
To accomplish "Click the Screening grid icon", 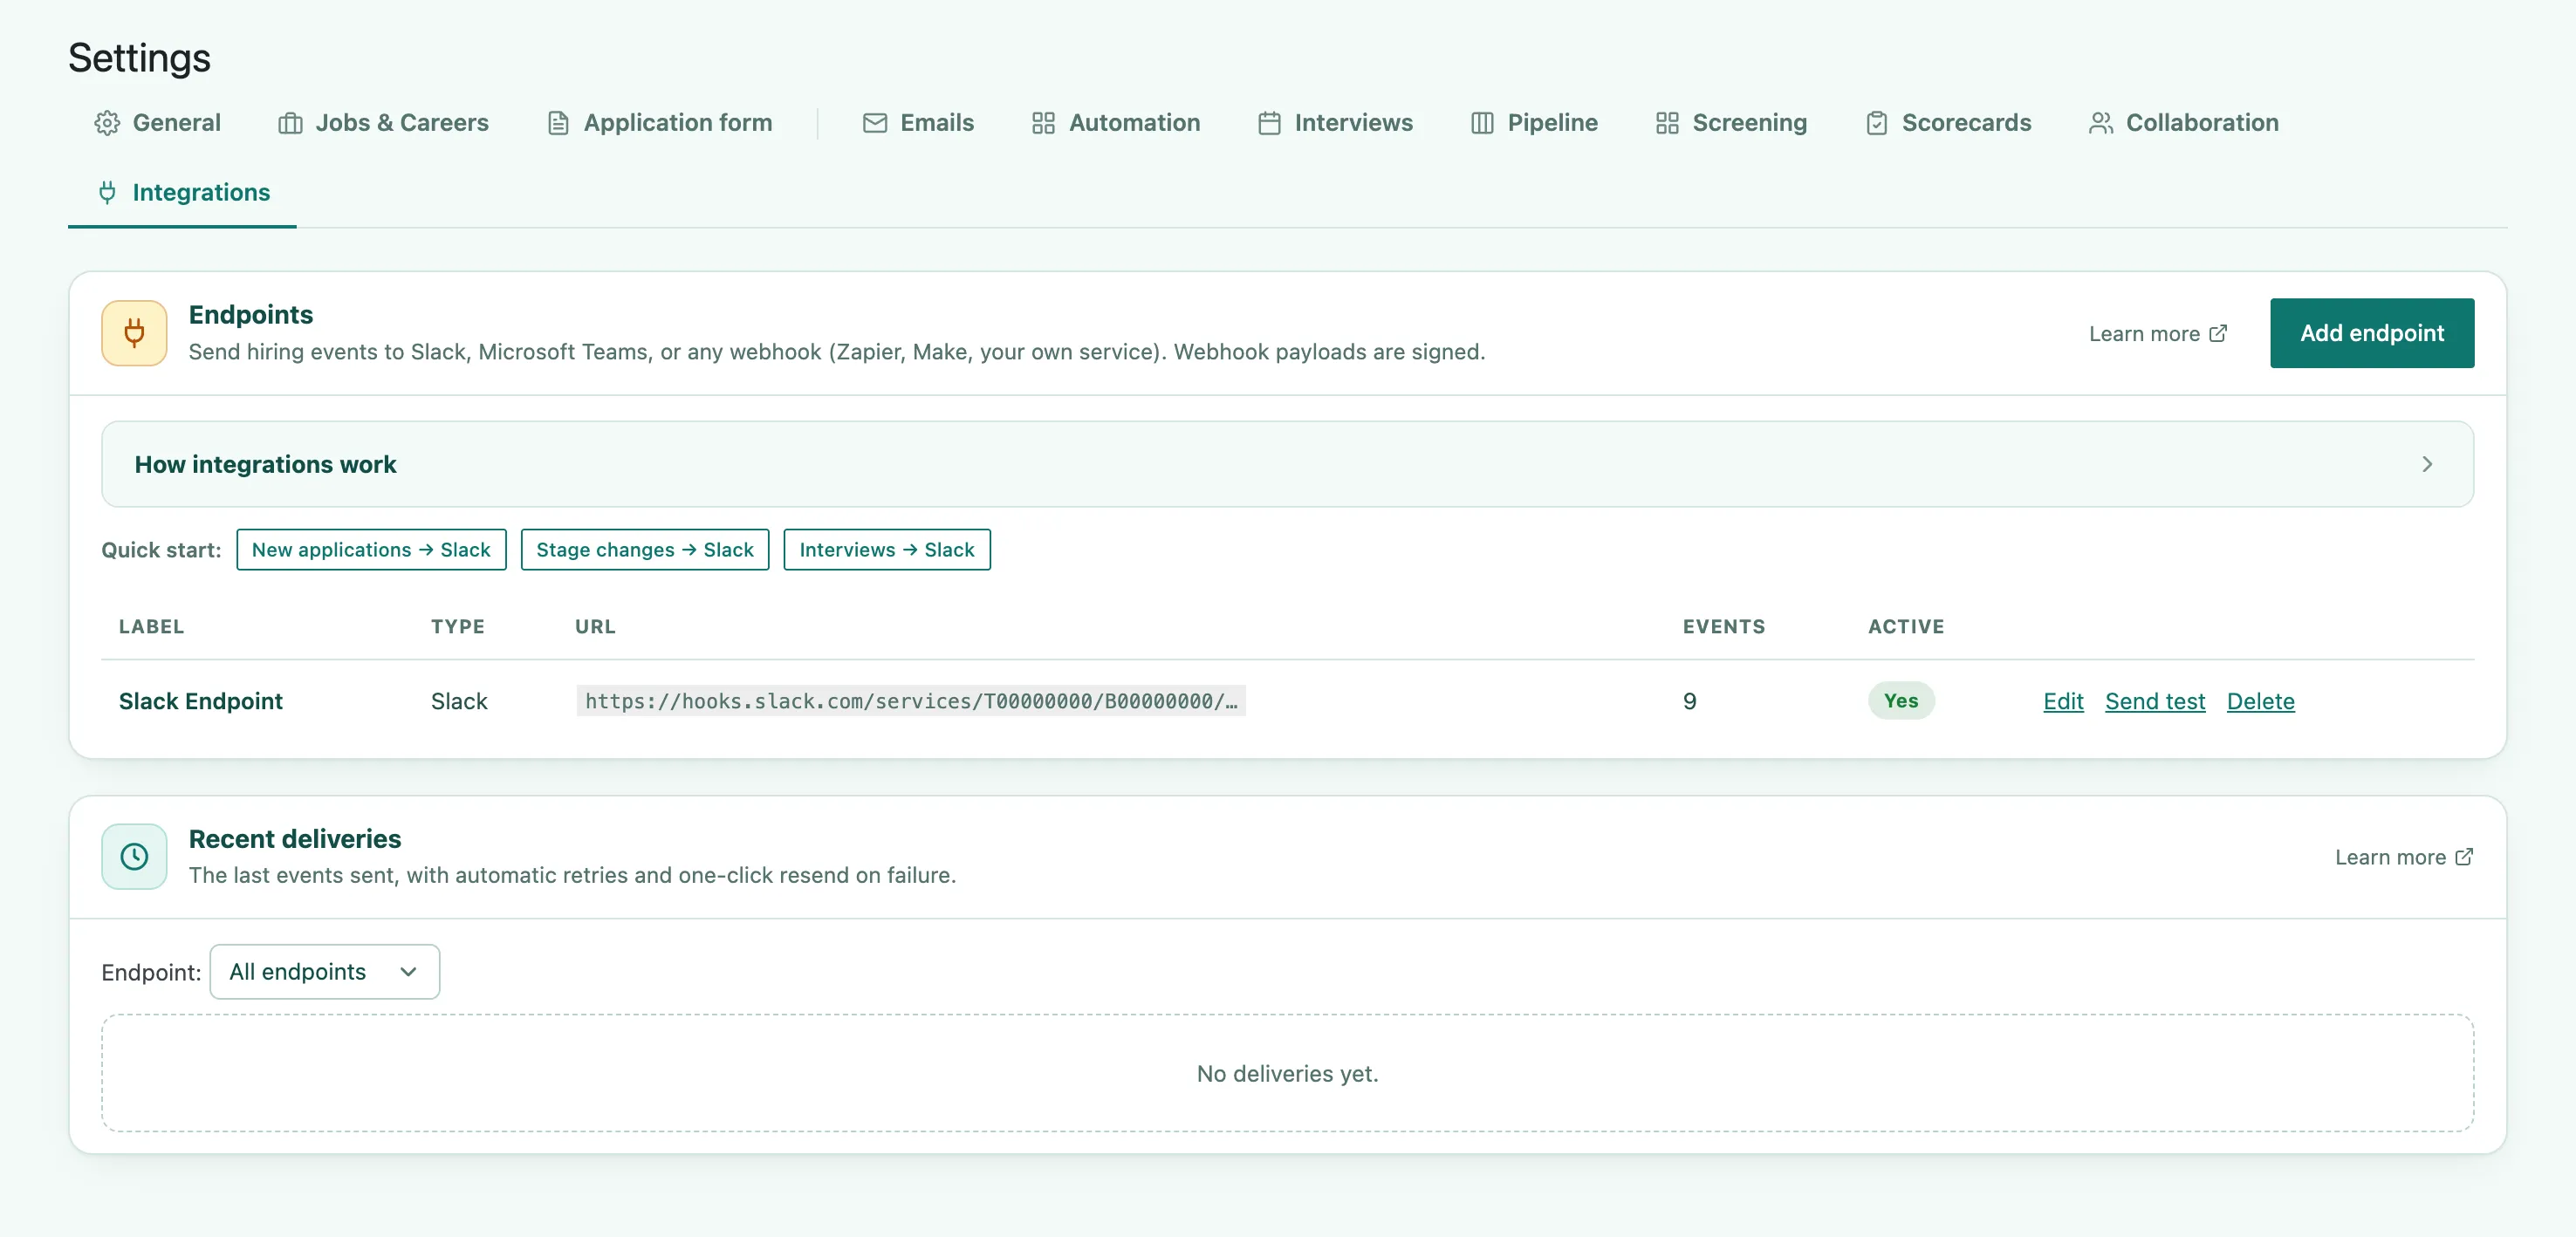I will tap(1667, 123).
